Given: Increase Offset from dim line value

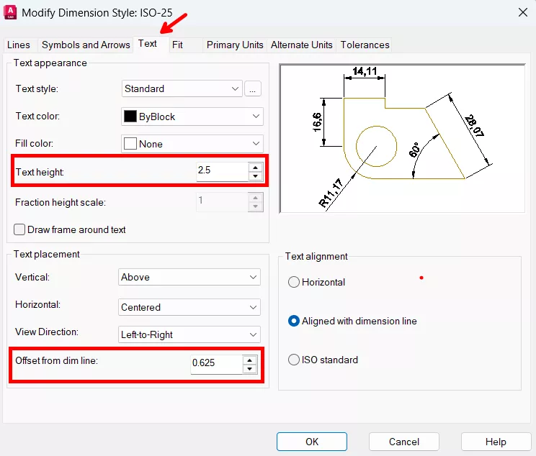Looking at the screenshot, I should [x=249, y=359].
